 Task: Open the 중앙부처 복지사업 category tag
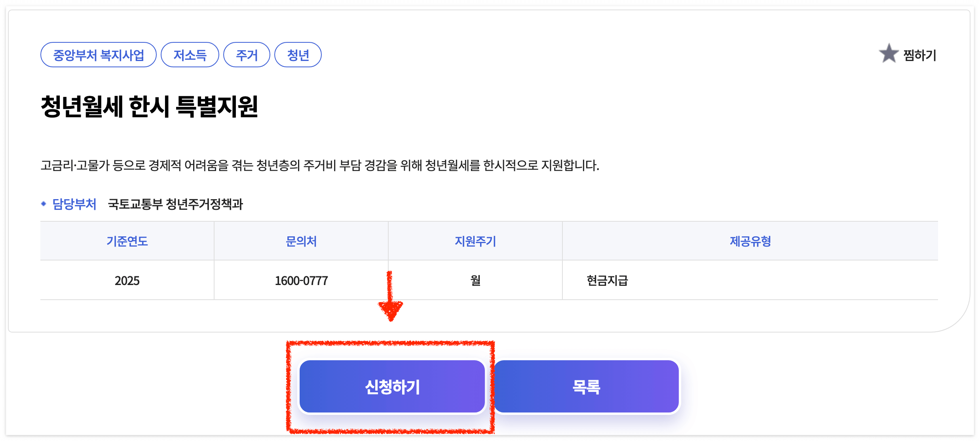[x=99, y=55]
